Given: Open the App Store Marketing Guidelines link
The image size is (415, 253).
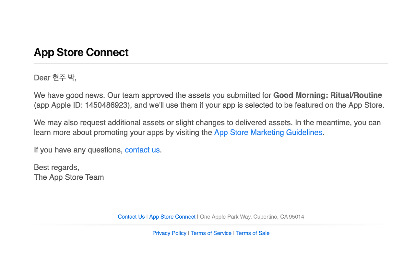Looking at the screenshot, I should [x=268, y=132].
